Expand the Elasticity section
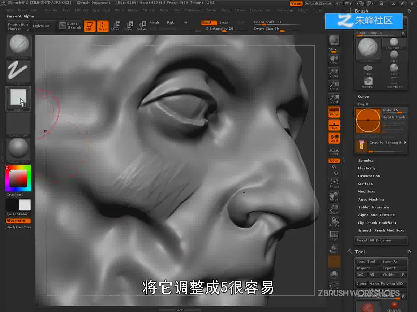Image resolution: width=417 pixels, height=312 pixels. tap(367, 168)
